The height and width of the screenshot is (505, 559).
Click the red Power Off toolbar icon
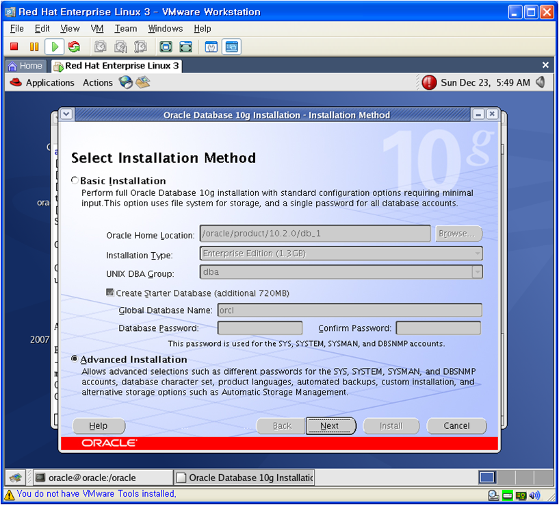[x=14, y=47]
